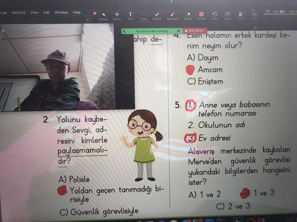This screenshot has height=222, width=297.
Task: Expand the Save options arrow
Action: (x=259, y=14)
